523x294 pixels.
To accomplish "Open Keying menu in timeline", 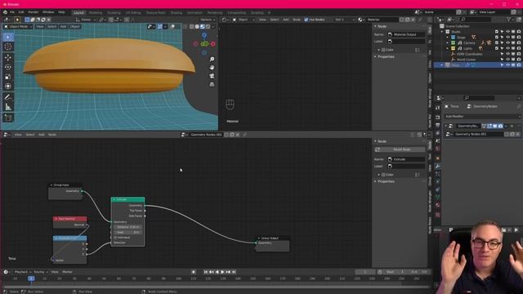I will coord(40,272).
